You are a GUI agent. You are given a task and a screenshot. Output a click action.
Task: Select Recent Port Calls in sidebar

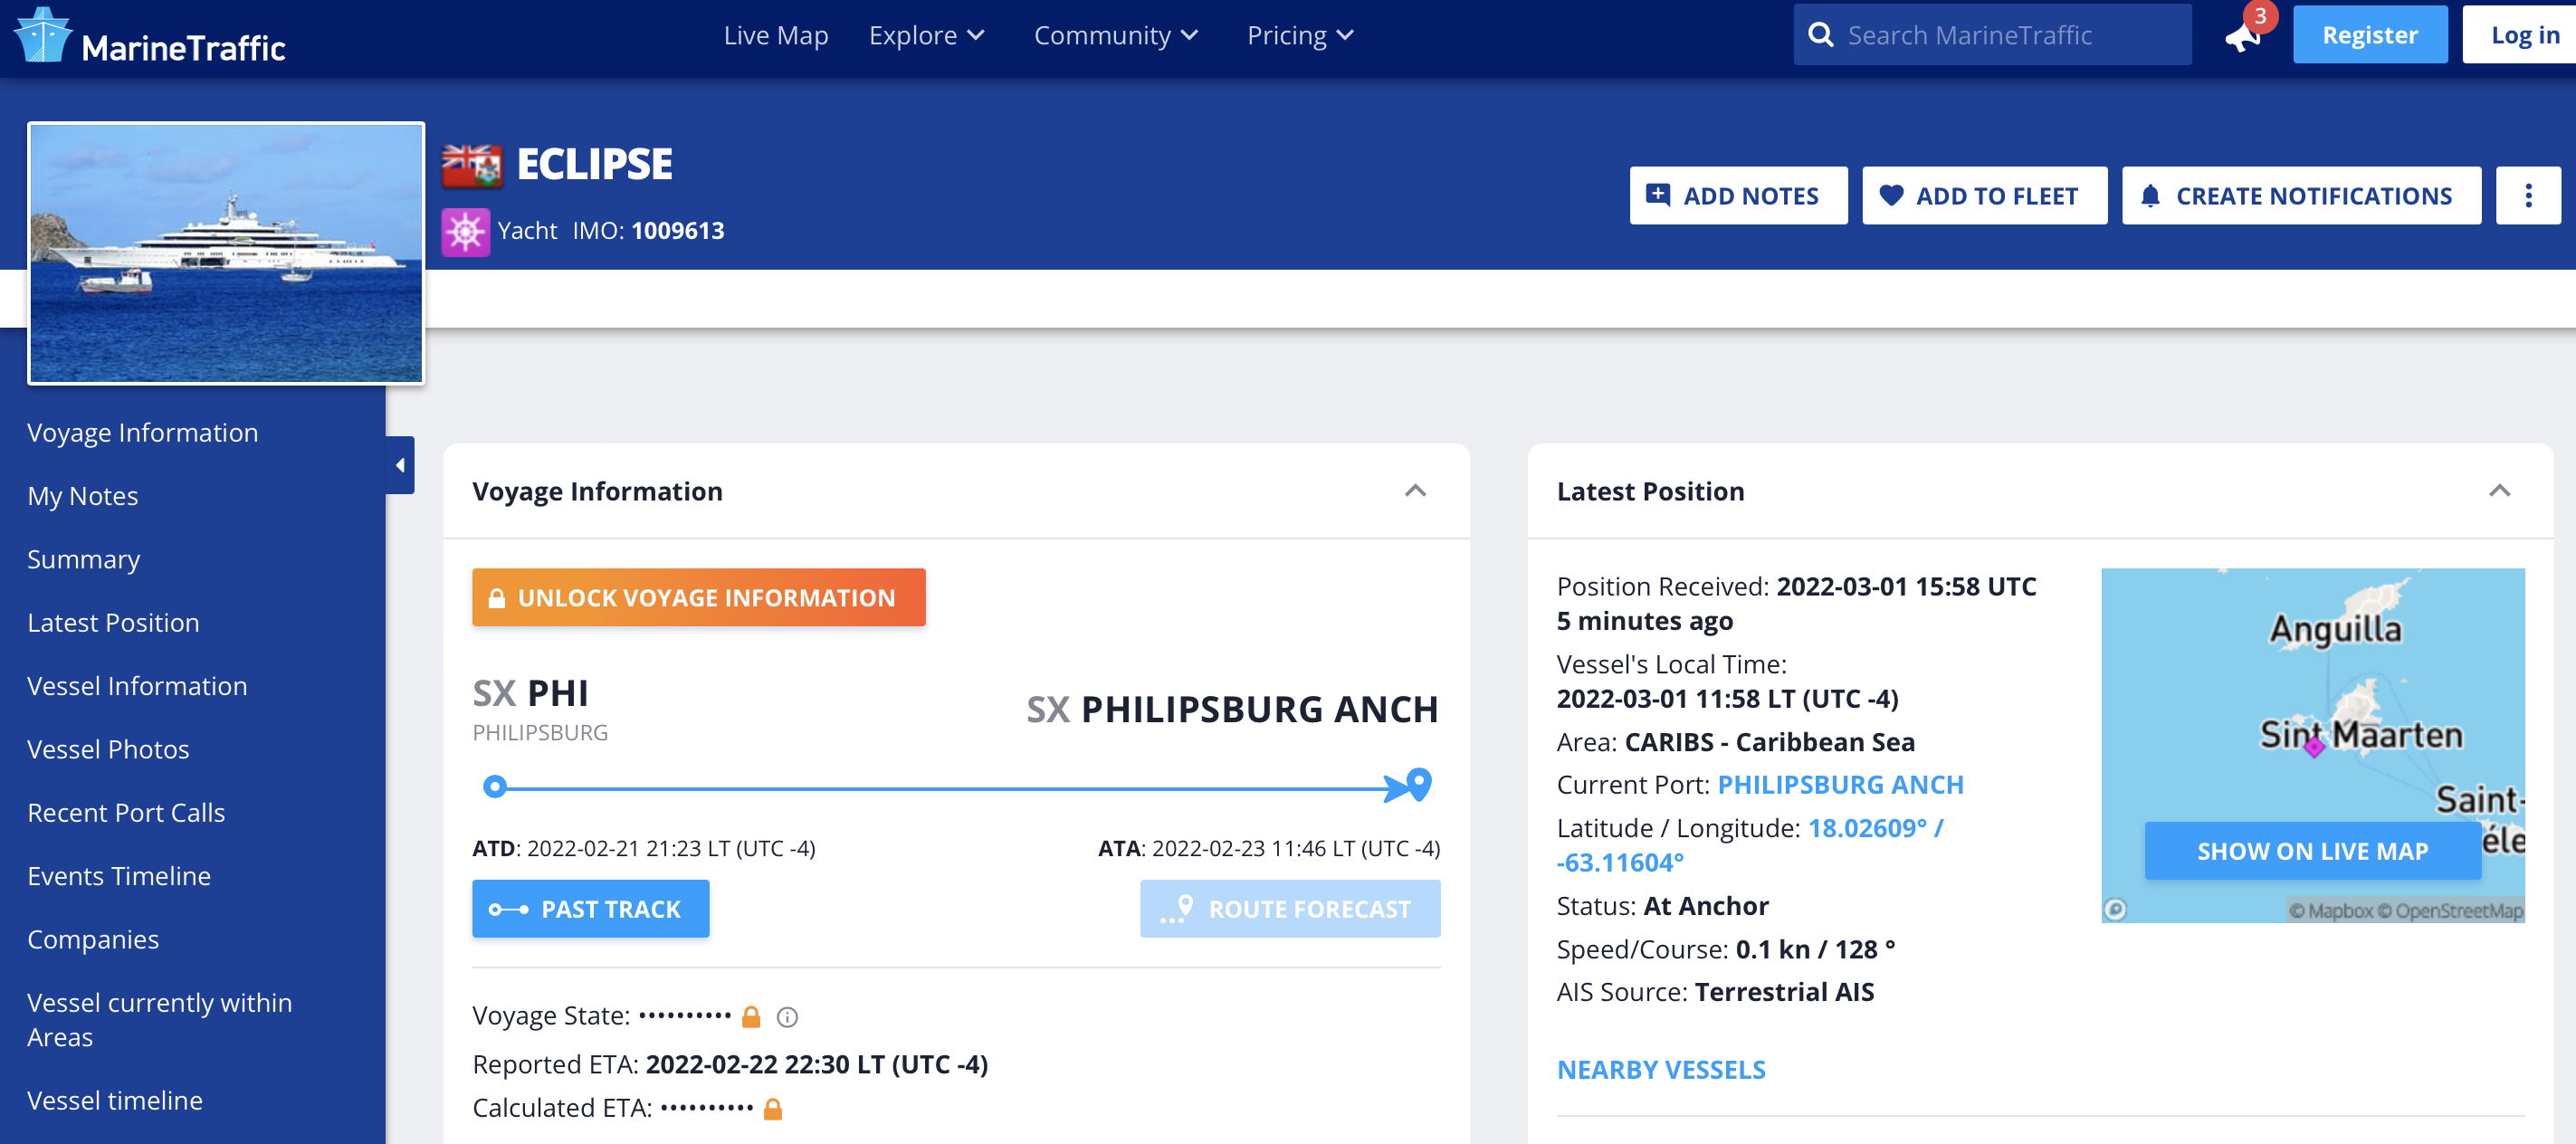coord(126,812)
